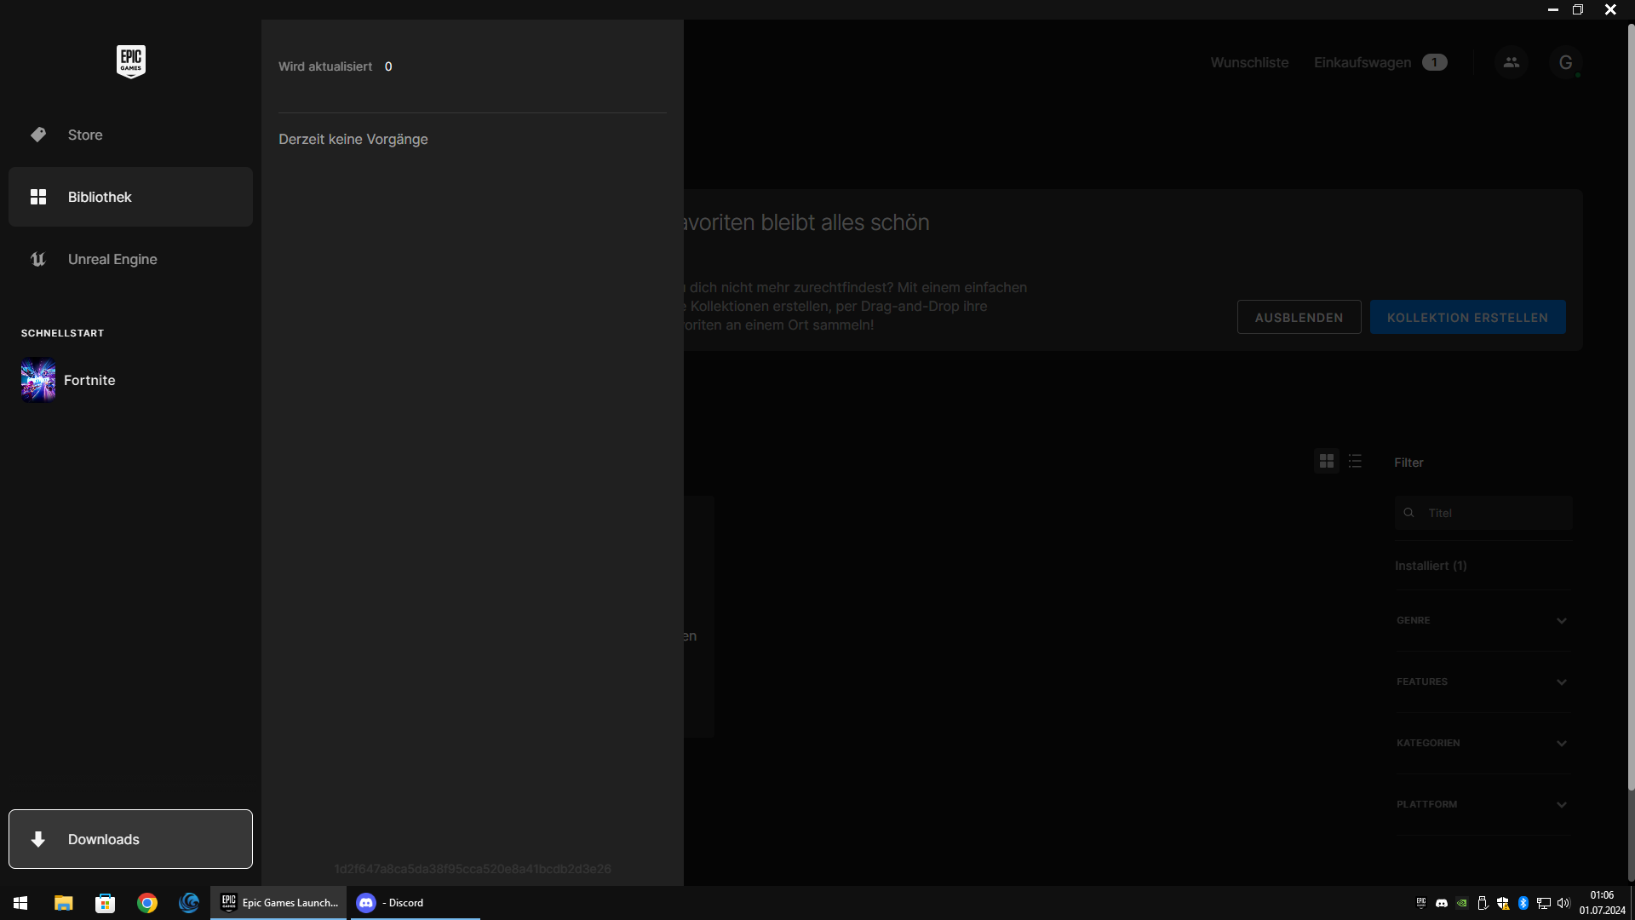Switch library to grid view

1326,461
